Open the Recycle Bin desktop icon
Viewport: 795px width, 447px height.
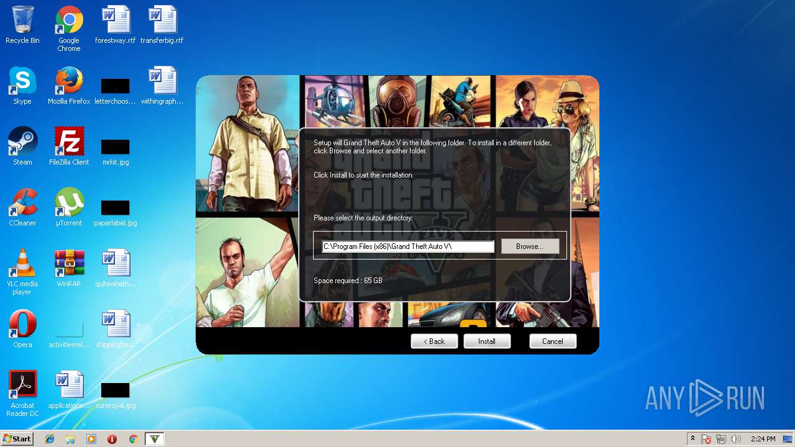click(22, 25)
